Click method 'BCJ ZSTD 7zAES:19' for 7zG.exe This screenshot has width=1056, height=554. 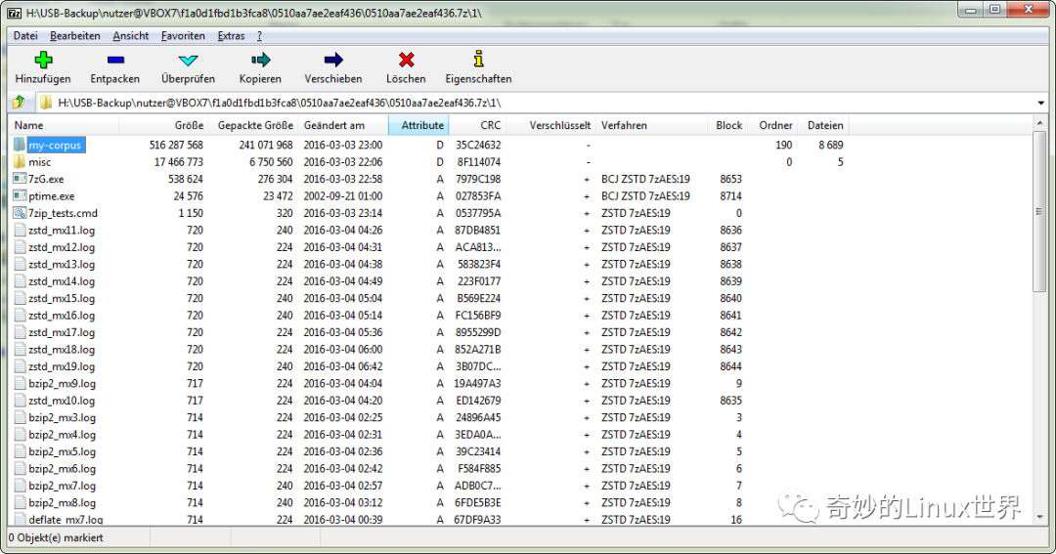[x=645, y=179]
